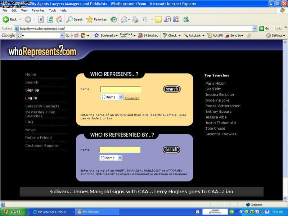The height and width of the screenshot is (216, 288).
Task: Open the Mail envelope icon
Action: 124,19
